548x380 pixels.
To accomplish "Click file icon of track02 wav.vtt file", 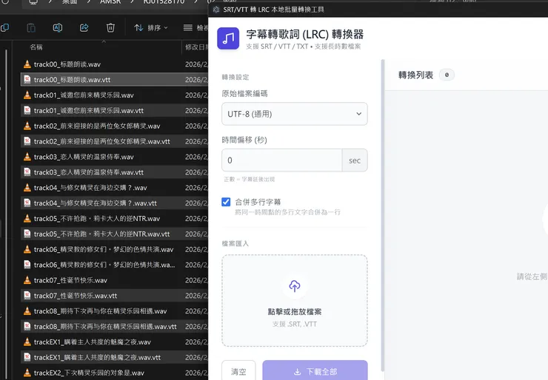I will pos(27,141).
